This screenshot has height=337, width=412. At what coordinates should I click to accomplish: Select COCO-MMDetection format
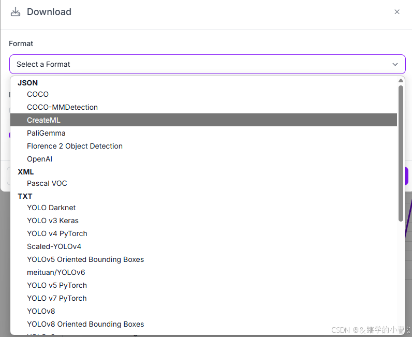203,107
